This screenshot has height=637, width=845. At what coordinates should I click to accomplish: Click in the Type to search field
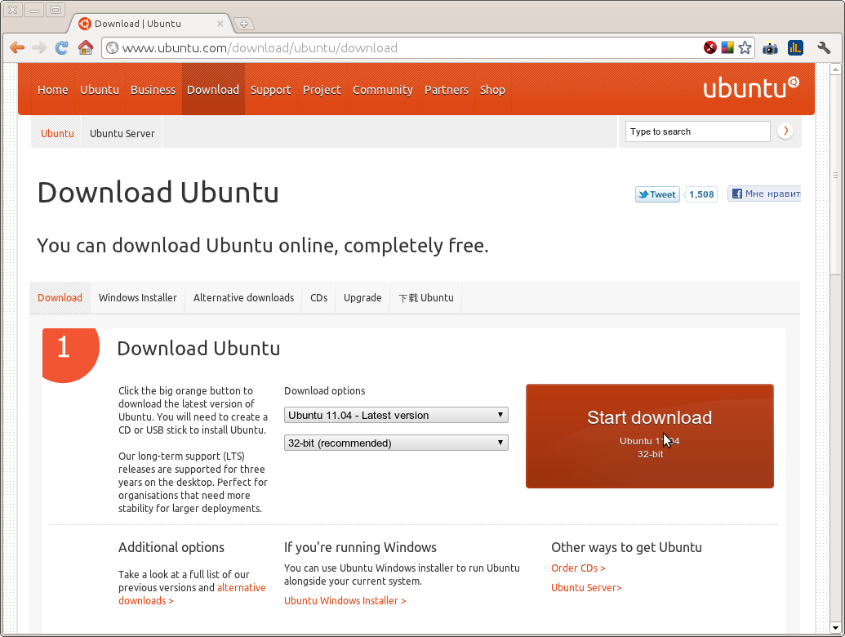pos(697,131)
